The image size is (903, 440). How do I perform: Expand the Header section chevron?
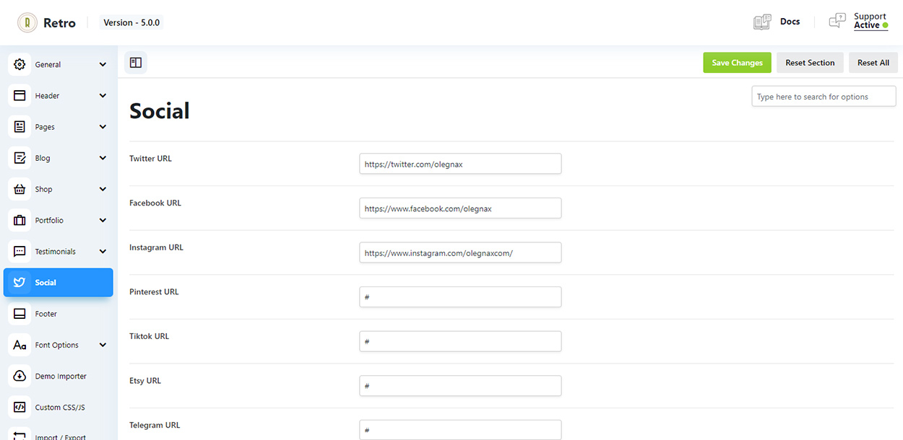point(103,95)
